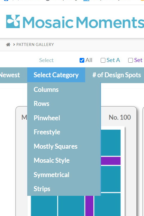Choose Columns category
The width and height of the screenshot is (144, 216).
pyautogui.click(x=64, y=90)
